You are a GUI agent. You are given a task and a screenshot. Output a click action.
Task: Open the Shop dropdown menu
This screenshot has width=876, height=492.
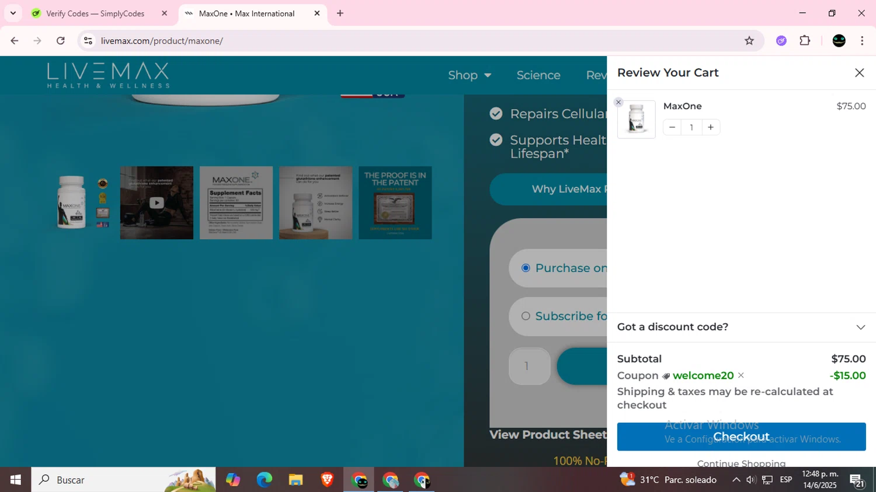click(470, 75)
